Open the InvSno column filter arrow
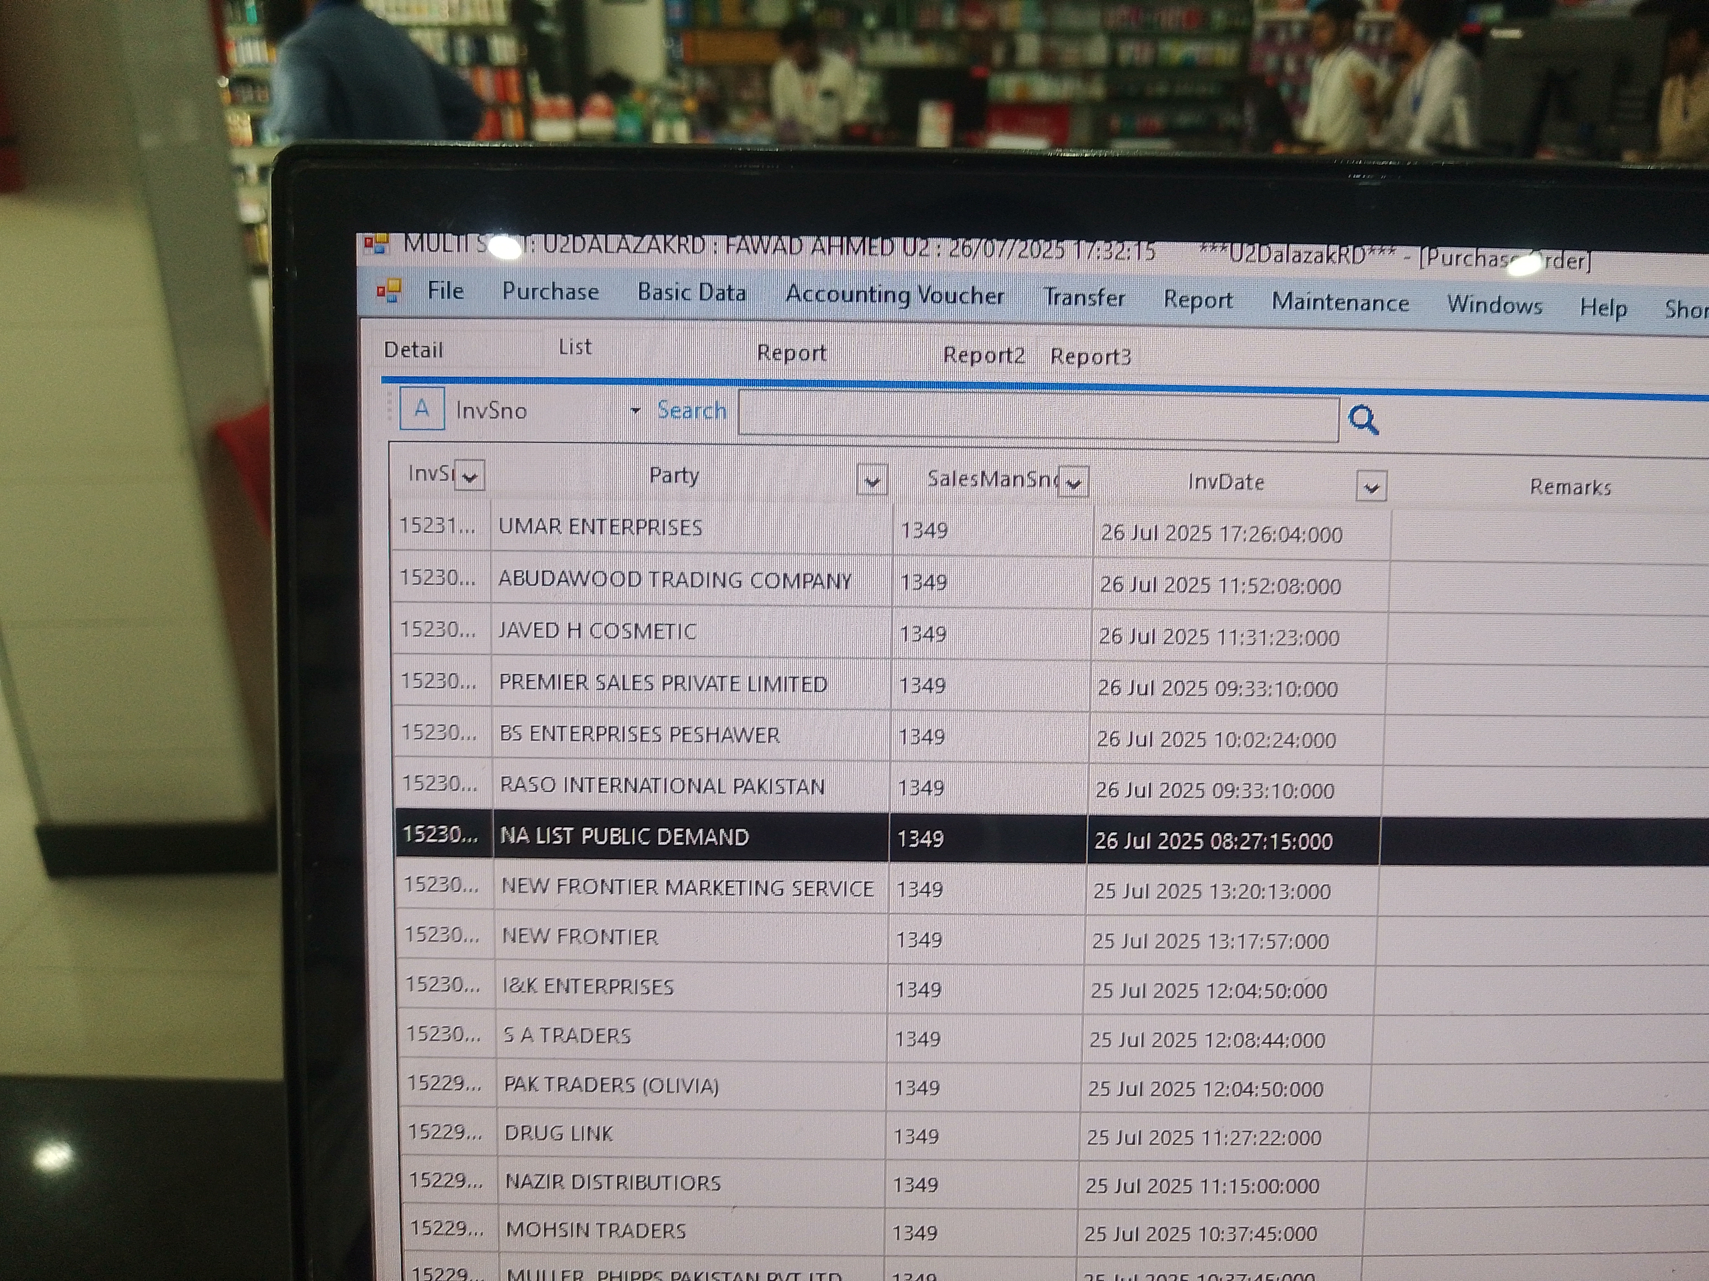1709x1281 pixels. (469, 476)
